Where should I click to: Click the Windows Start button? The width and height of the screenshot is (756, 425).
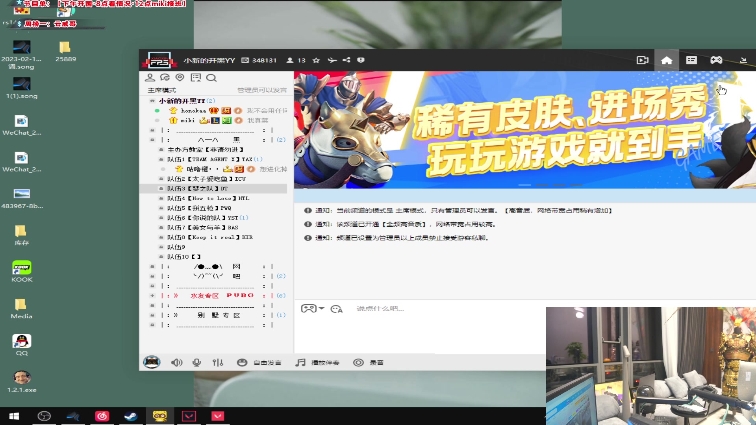(x=14, y=416)
